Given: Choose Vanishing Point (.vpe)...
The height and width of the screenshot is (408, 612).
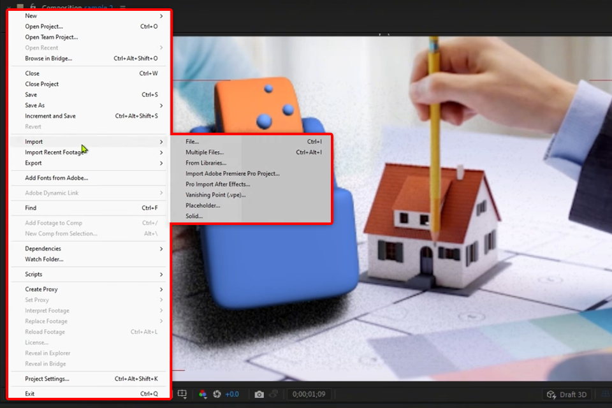Looking at the screenshot, I should point(252,195).
